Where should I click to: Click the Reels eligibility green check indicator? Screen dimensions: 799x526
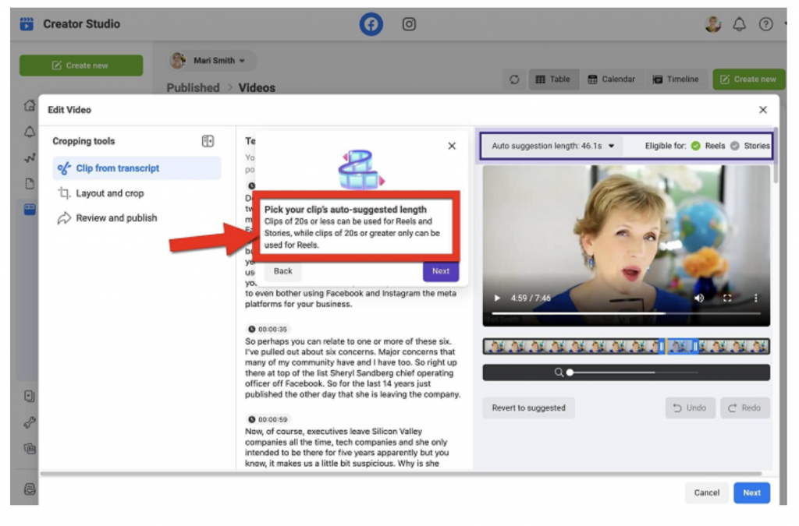695,146
